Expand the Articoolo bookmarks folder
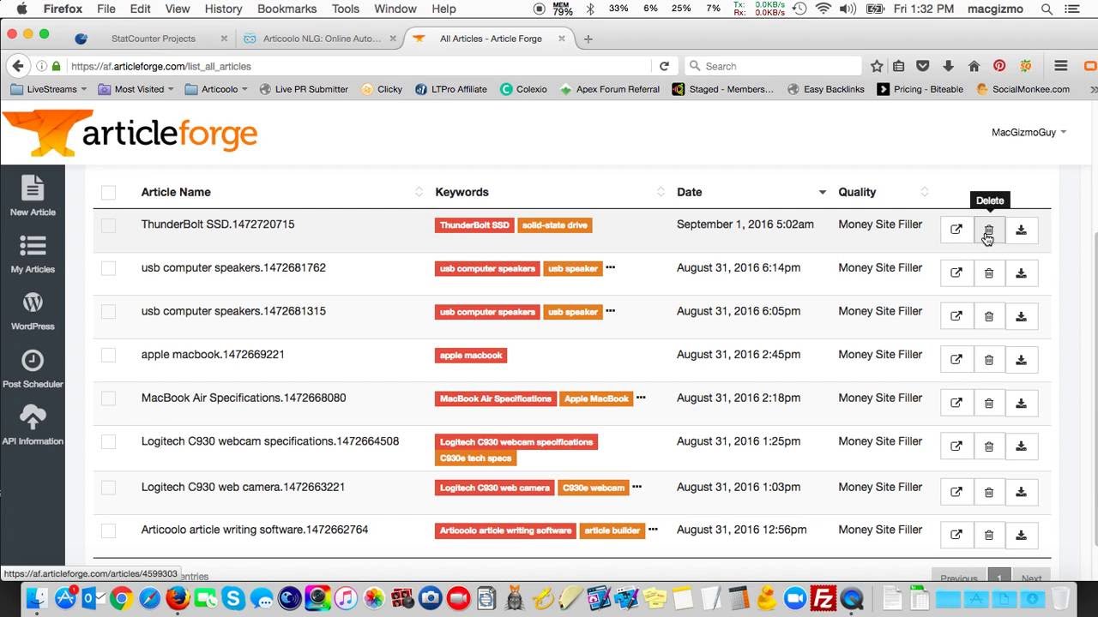This screenshot has height=617, width=1098. (217, 89)
